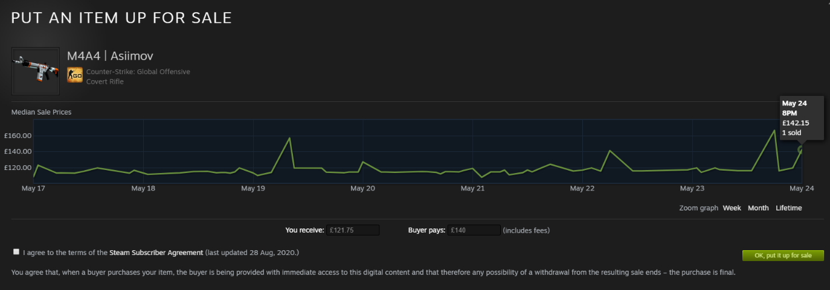Click the Covert Rifle label
Image resolution: width=830 pixels, height=290 pixels.
pyautogui.click(x=105, y=81)
